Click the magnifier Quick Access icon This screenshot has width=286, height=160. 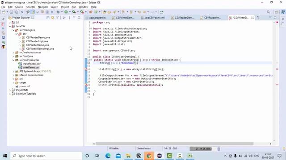pyautogui.click(x=268, y=12)
